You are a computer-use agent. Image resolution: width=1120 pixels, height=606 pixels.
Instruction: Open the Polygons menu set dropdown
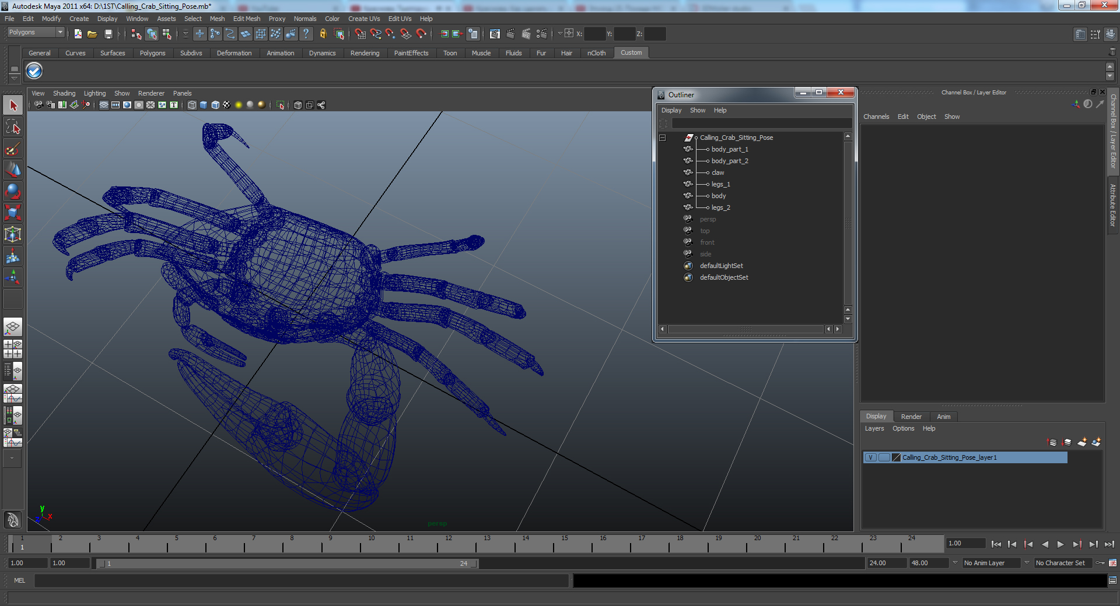point(35,33)
